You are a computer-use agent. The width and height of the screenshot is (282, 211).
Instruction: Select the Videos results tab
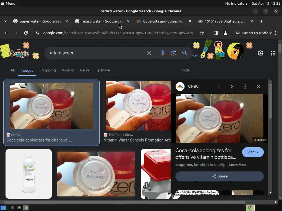pyautogui.click(x=68, y=70)
